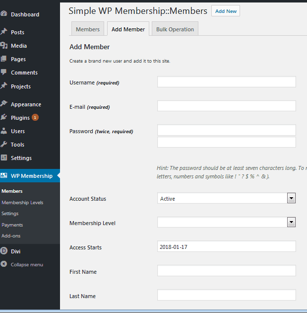This screenshot has width=307, height=313.
Task: Click the Add New button
Action: click(x=226, y=11)
